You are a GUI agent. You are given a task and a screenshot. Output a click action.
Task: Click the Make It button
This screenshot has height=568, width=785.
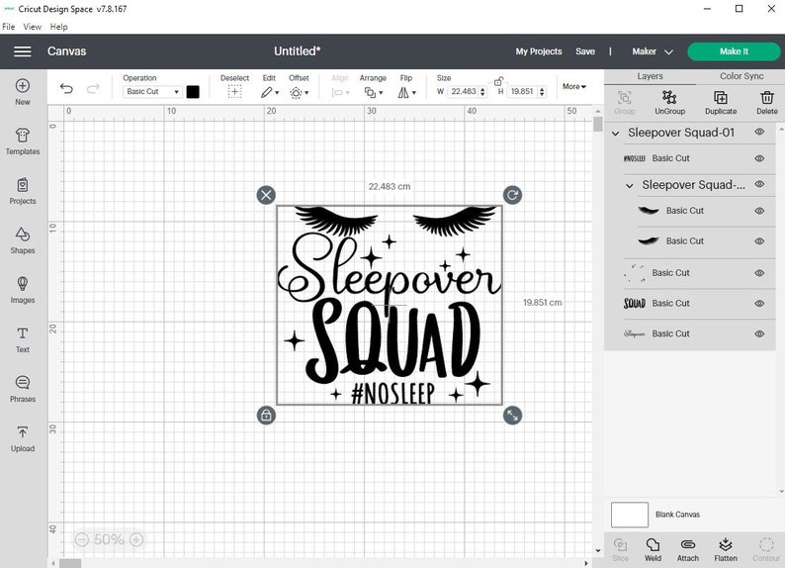[x=734, y=51]
